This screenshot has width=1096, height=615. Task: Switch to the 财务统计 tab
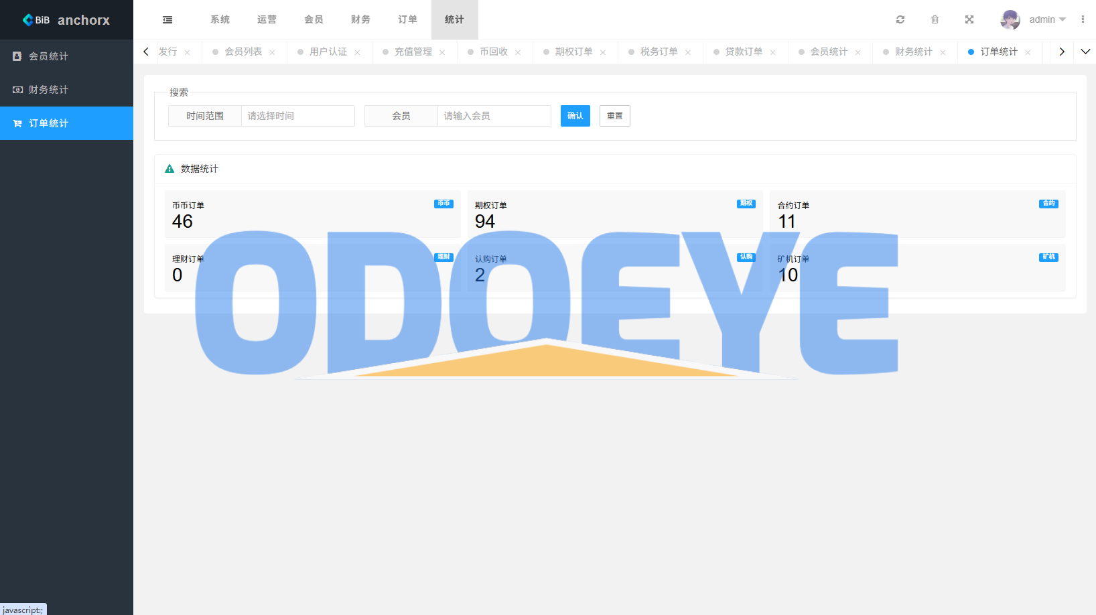[913, 52]
